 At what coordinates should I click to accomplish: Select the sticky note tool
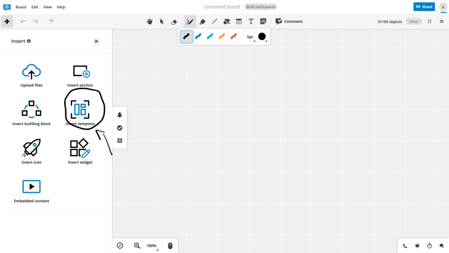pyautogui.click(x=263, y=21)
